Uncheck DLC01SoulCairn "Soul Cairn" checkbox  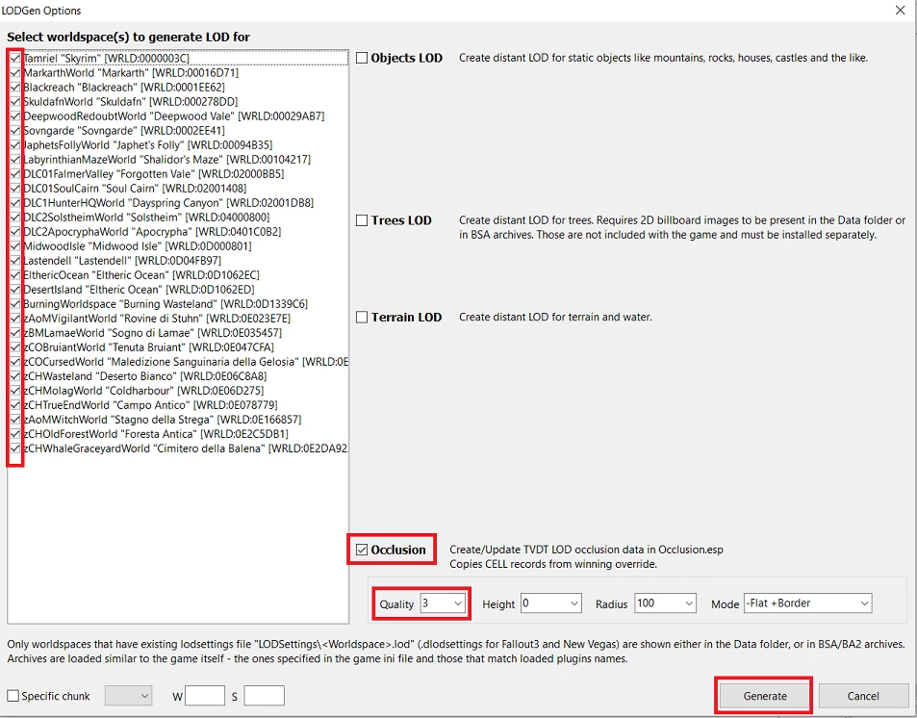tap(15, 189)
